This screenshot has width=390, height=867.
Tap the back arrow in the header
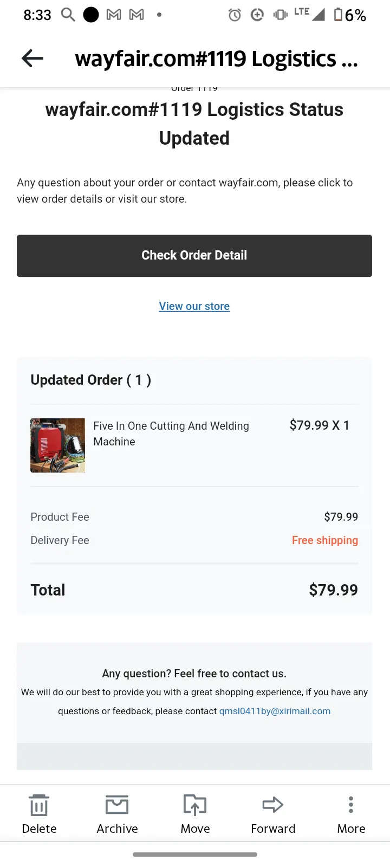click(x=32, y=58)
